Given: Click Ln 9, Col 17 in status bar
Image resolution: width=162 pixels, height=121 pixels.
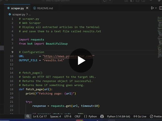Looking at the screenshot, I should click(x=40, y=116).
